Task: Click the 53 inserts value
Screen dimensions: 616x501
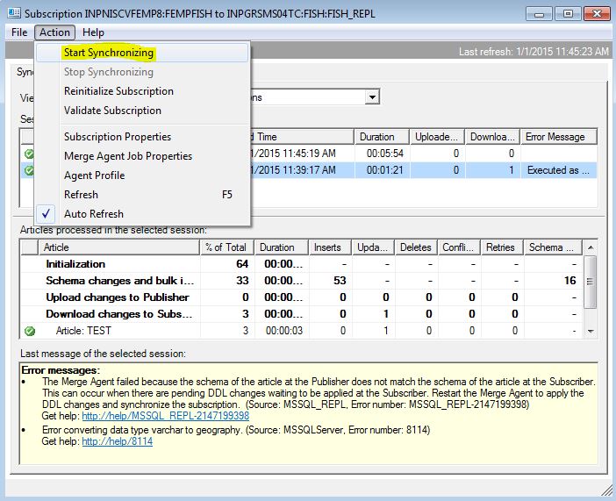Action: pos(340,281)
